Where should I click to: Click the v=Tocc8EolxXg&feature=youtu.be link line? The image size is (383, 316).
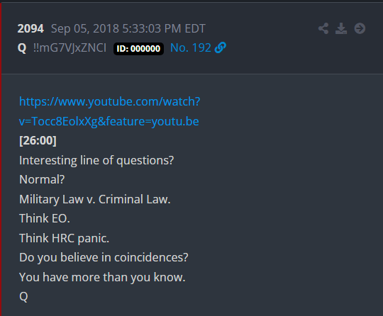click(109, 122)
